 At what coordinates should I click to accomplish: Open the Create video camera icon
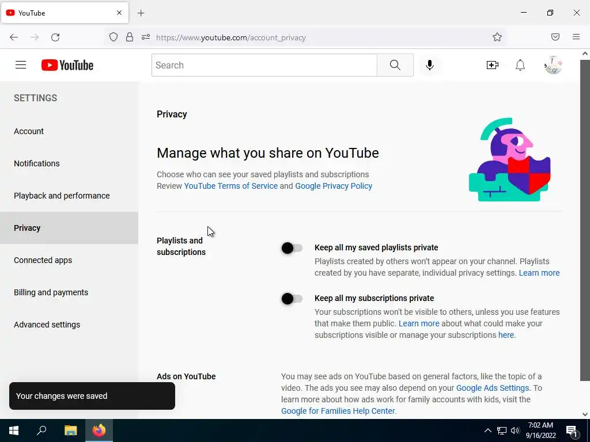click(x=492, y=65)
